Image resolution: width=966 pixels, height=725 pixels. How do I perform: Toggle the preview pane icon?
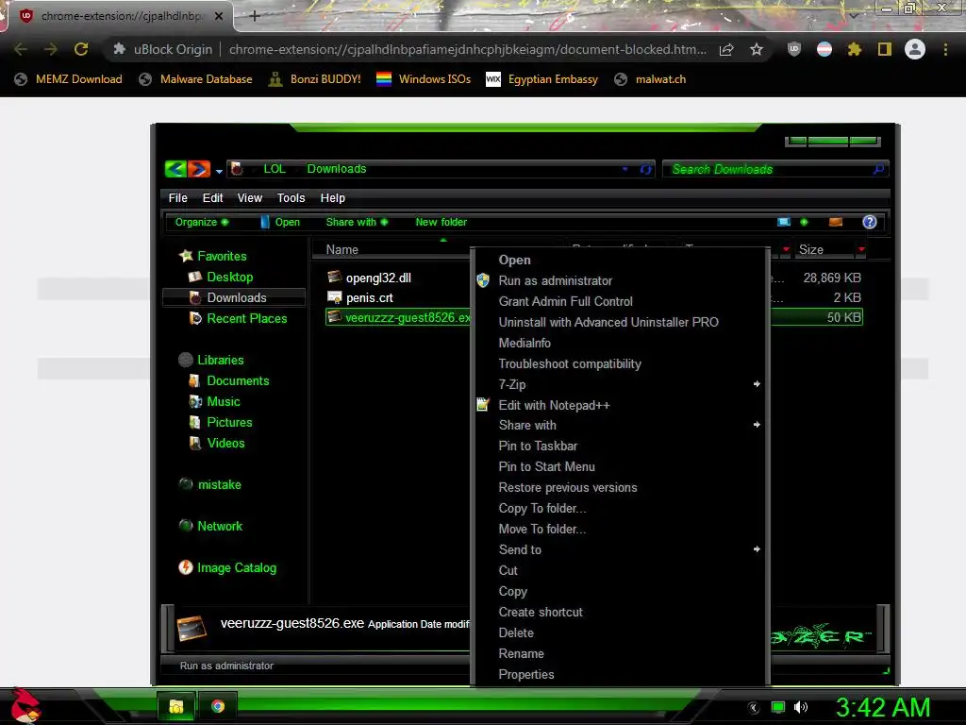(836, 222)
